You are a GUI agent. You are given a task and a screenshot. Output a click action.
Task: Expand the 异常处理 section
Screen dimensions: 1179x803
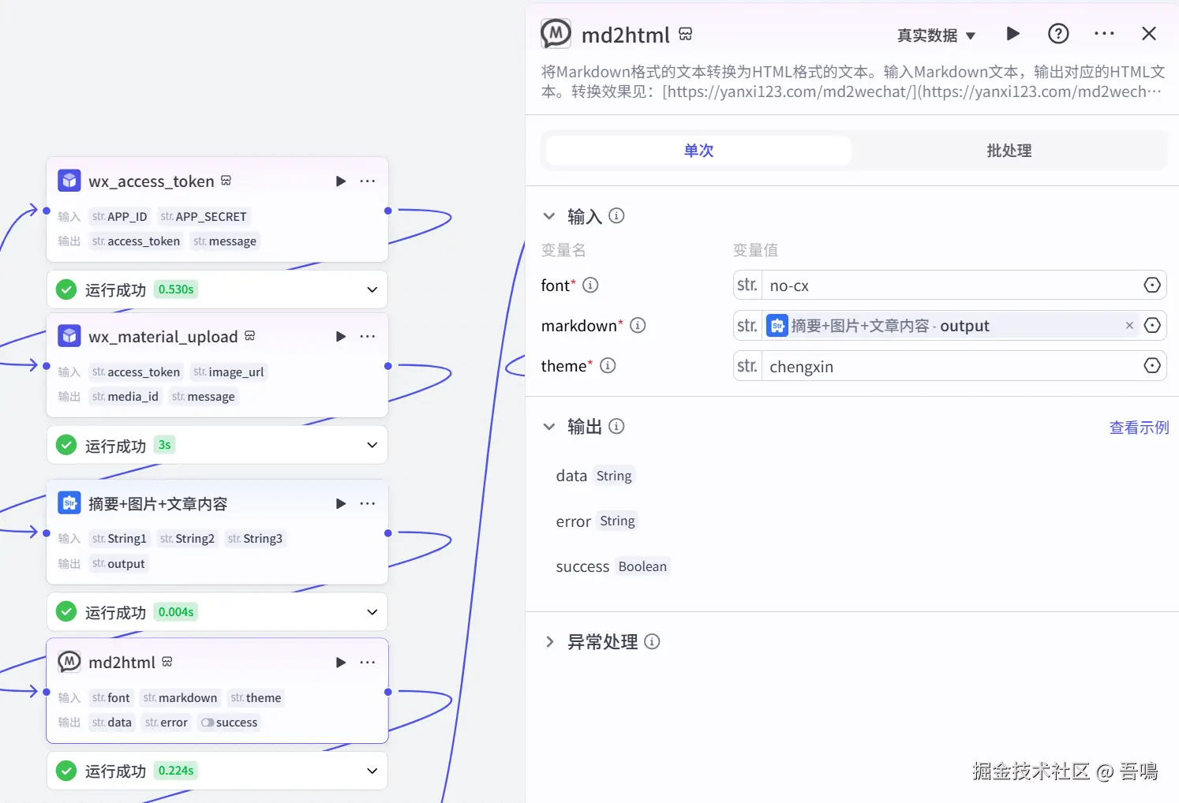[x=549, y=642]
